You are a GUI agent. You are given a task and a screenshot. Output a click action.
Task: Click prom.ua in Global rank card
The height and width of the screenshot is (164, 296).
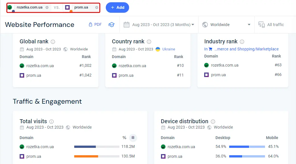(x=34, y=75)
